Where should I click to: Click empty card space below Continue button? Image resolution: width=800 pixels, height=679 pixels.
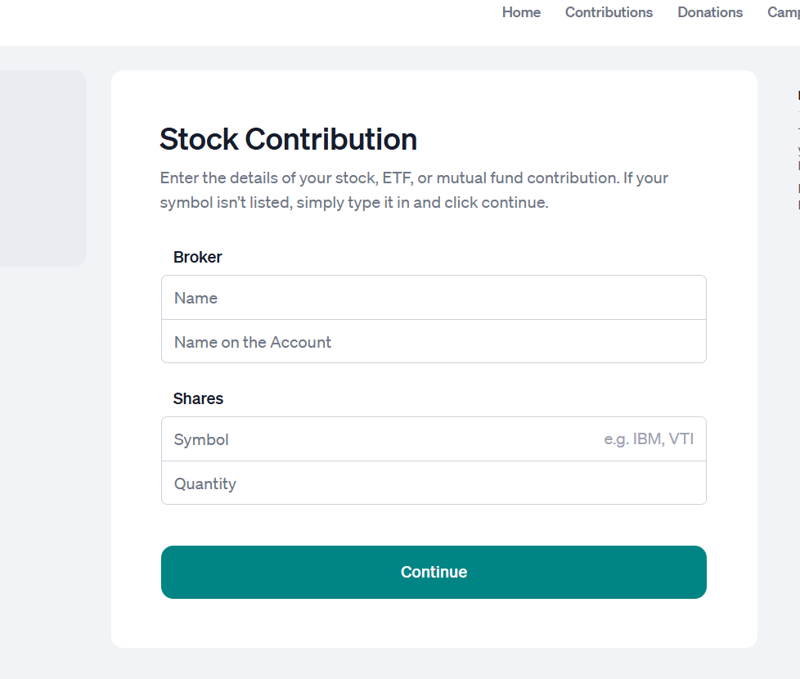tap(434, 623)
